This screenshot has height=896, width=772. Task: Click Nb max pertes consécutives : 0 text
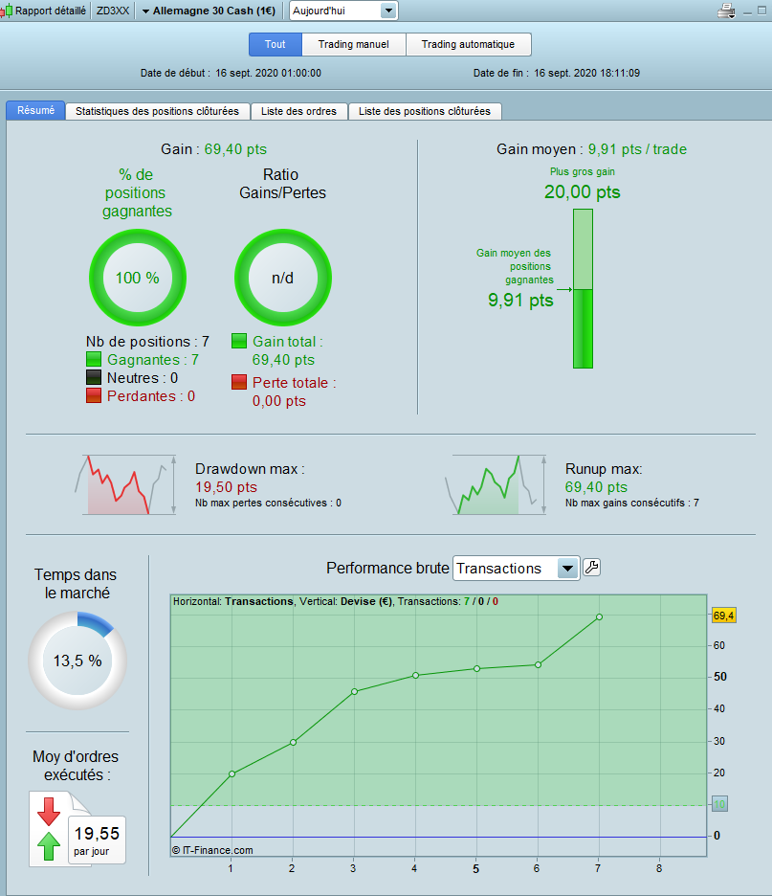(x=269, y=503)
